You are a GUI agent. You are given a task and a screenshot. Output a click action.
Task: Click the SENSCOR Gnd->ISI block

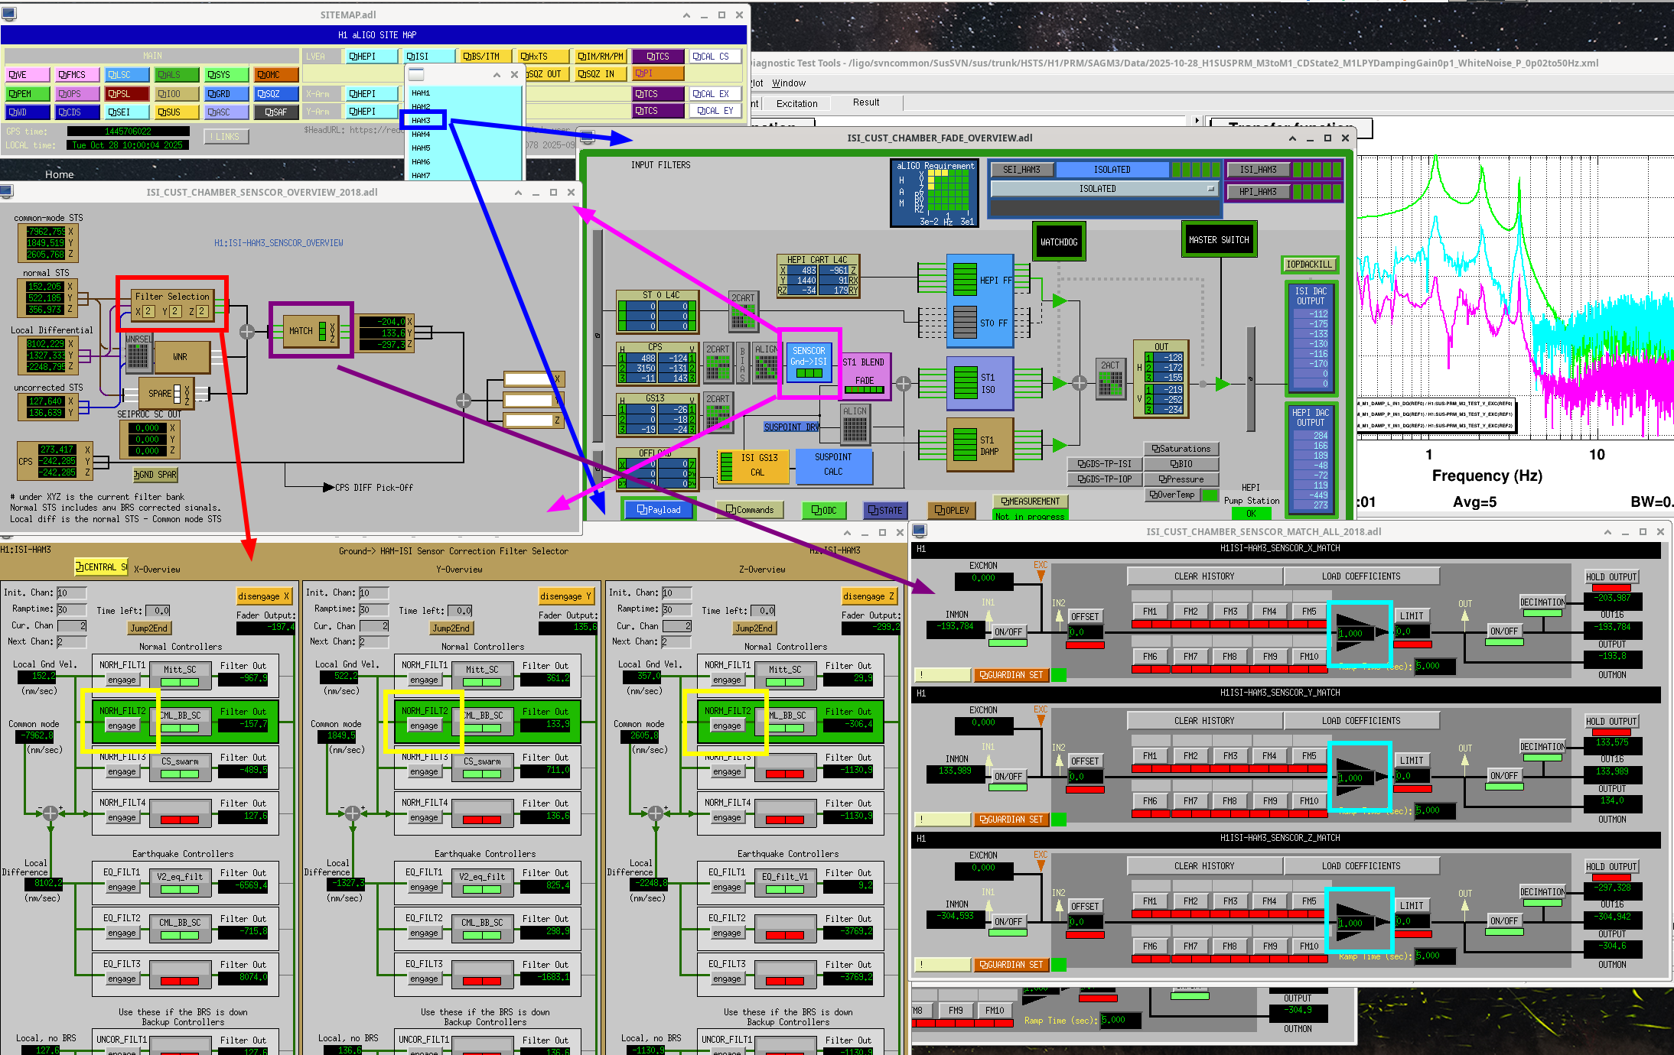[809, 362]
